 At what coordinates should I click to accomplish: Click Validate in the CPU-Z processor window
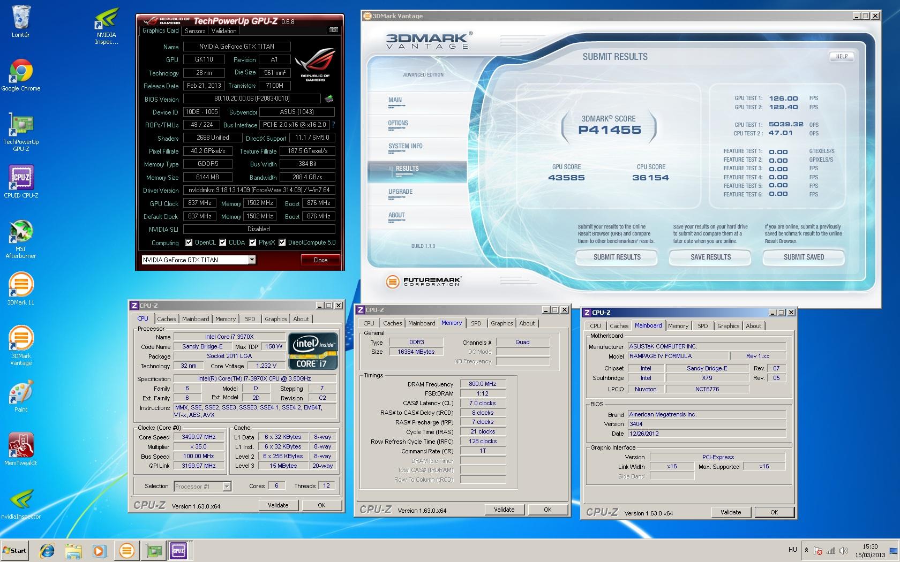click(278, 505)
